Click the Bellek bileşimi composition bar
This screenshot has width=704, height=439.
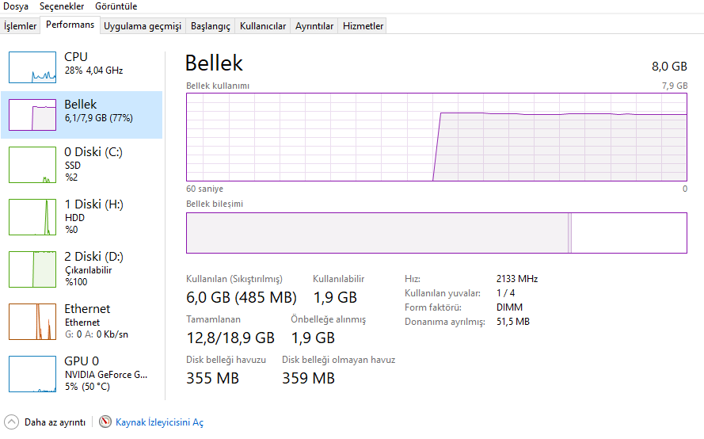(436, 233)
